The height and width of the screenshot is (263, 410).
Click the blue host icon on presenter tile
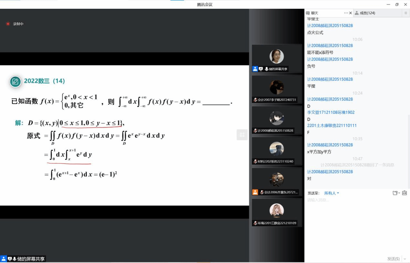click(255, 69)
